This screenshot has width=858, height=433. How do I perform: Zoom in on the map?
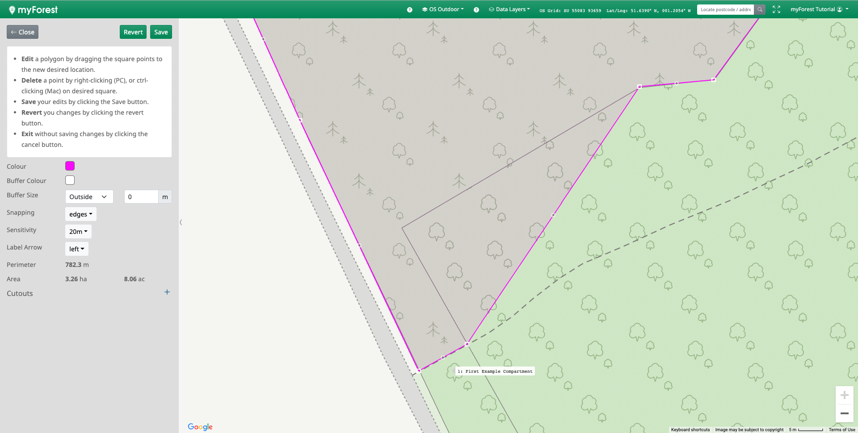(844, 395)
